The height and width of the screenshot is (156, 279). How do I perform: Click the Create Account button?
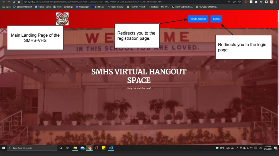[x=198, y=19]
